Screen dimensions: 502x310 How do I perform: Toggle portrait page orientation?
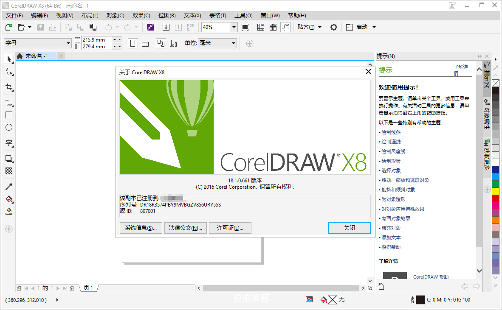pos(133,43)
